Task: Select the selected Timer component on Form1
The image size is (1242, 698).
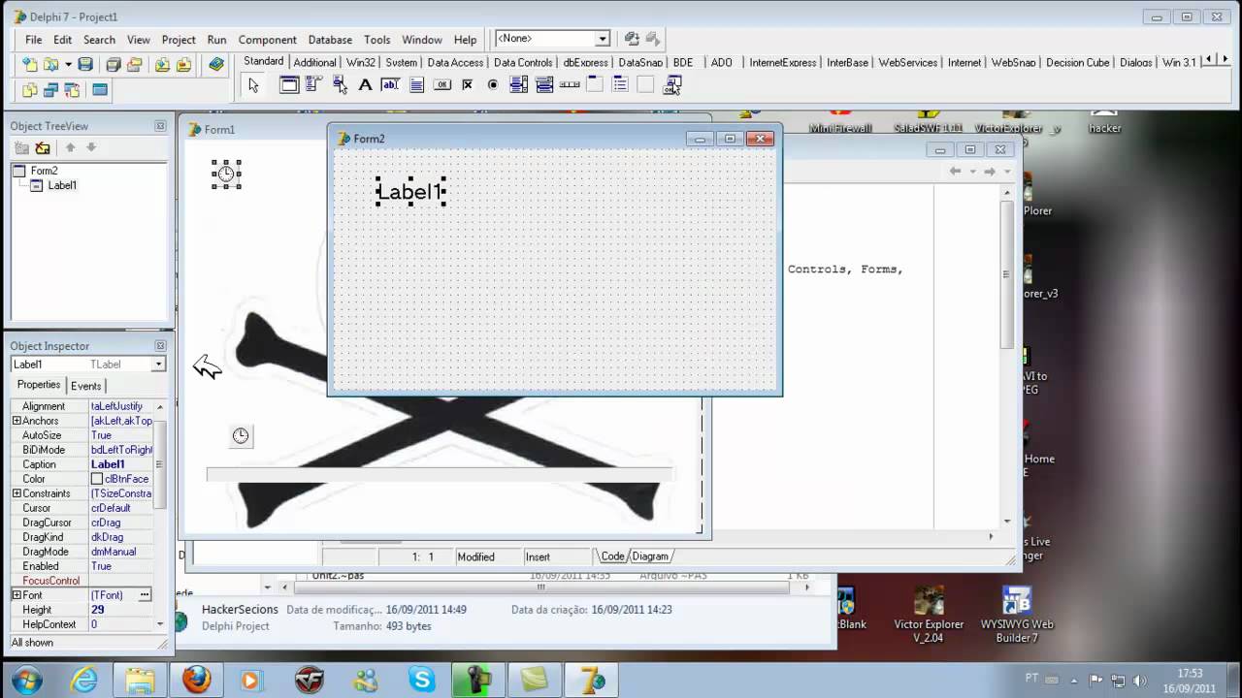Action: [226, 174]
